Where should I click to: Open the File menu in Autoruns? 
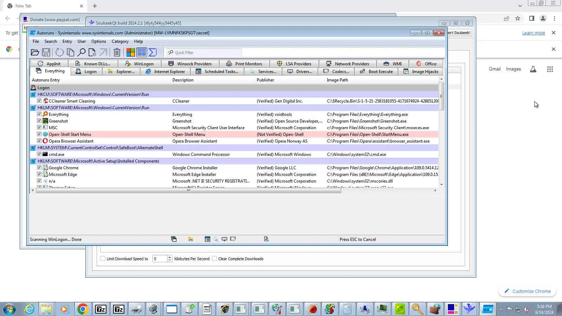coord(36,41)
